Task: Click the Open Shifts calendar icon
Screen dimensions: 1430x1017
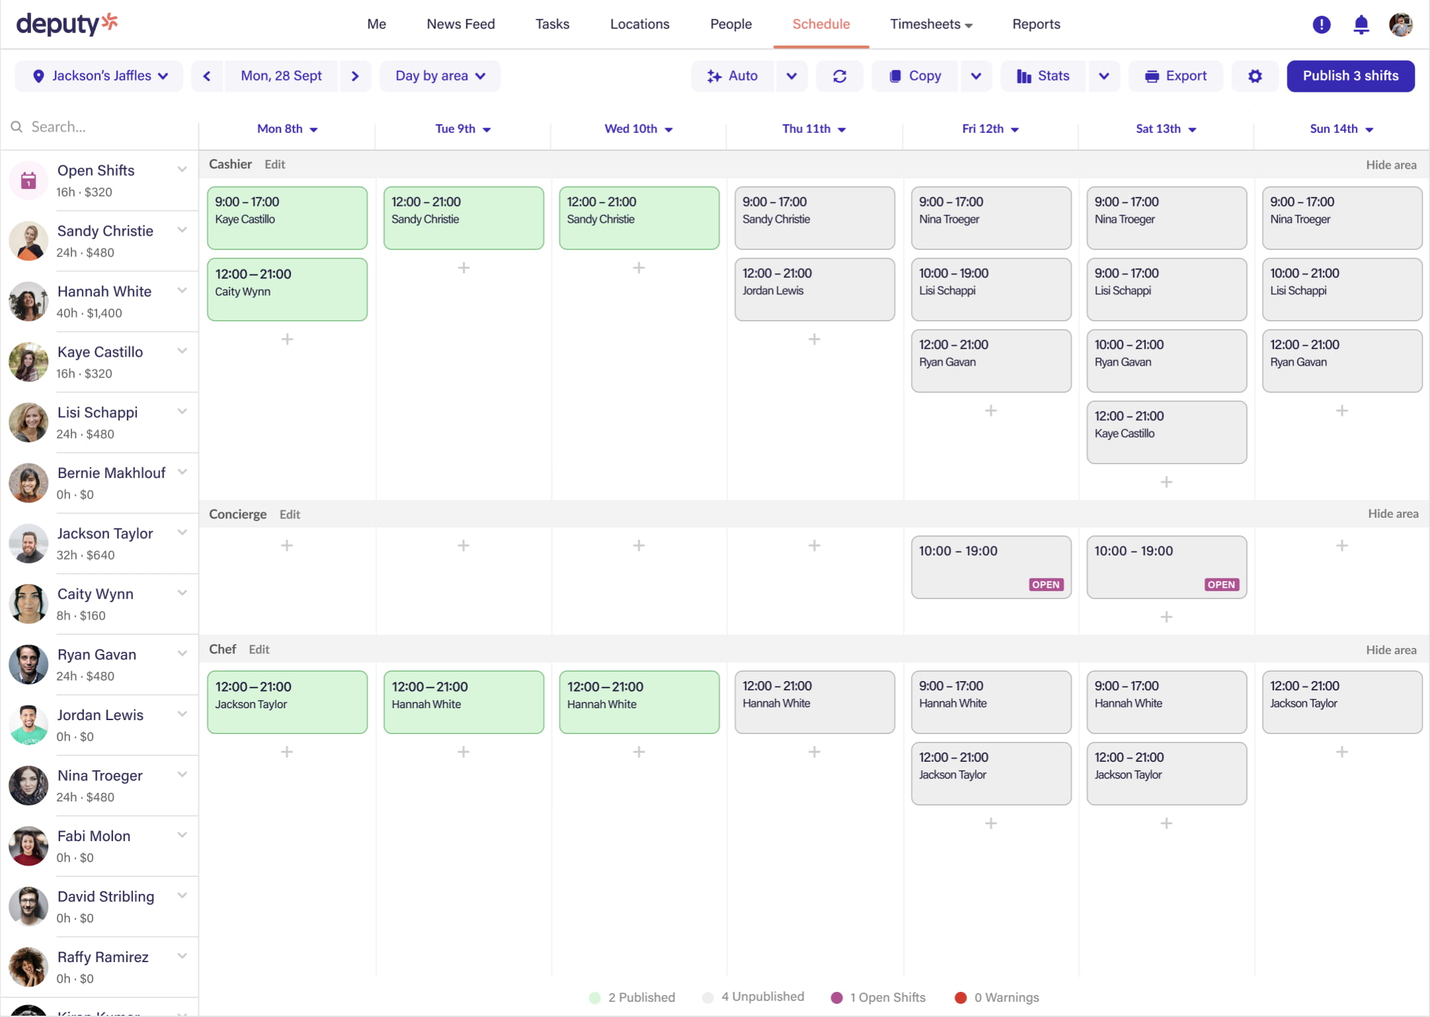Action: 28,181
